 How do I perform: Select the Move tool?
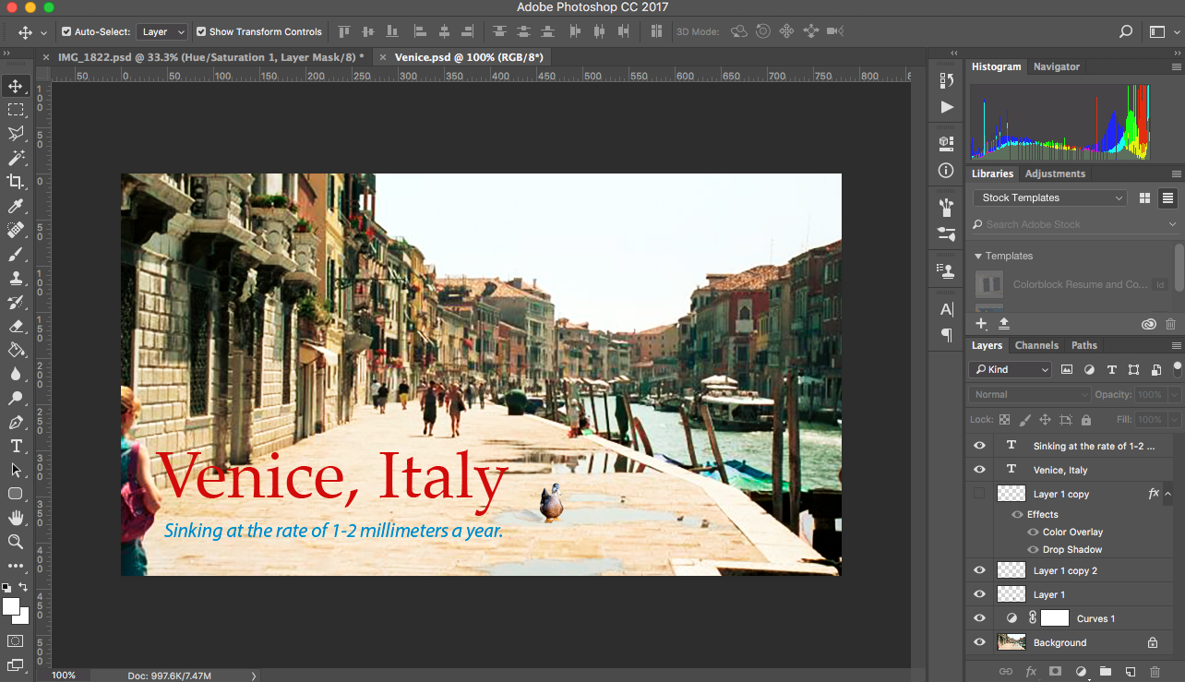tap(14, 85)
